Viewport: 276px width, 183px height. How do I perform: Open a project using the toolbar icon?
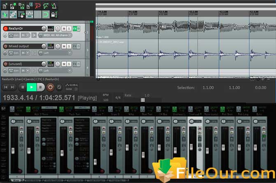[x=13, y=6]
